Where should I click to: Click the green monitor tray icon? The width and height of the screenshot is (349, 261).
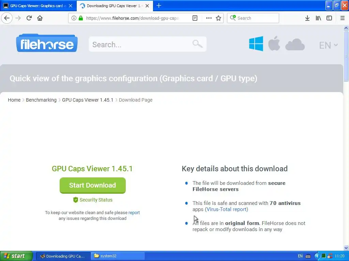tap(324, 256)
